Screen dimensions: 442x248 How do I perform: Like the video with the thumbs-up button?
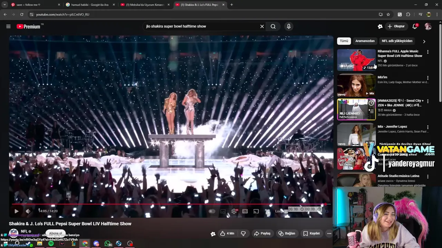coord(227,234)
